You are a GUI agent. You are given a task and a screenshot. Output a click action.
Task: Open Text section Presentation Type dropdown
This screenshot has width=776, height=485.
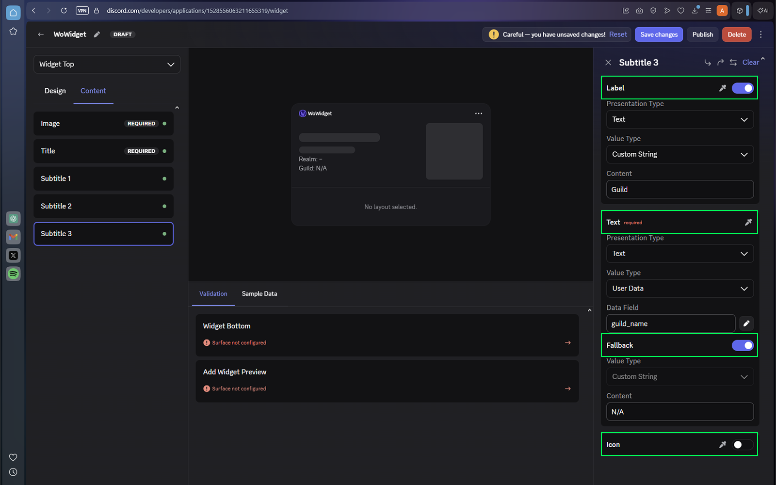(680, 254)
